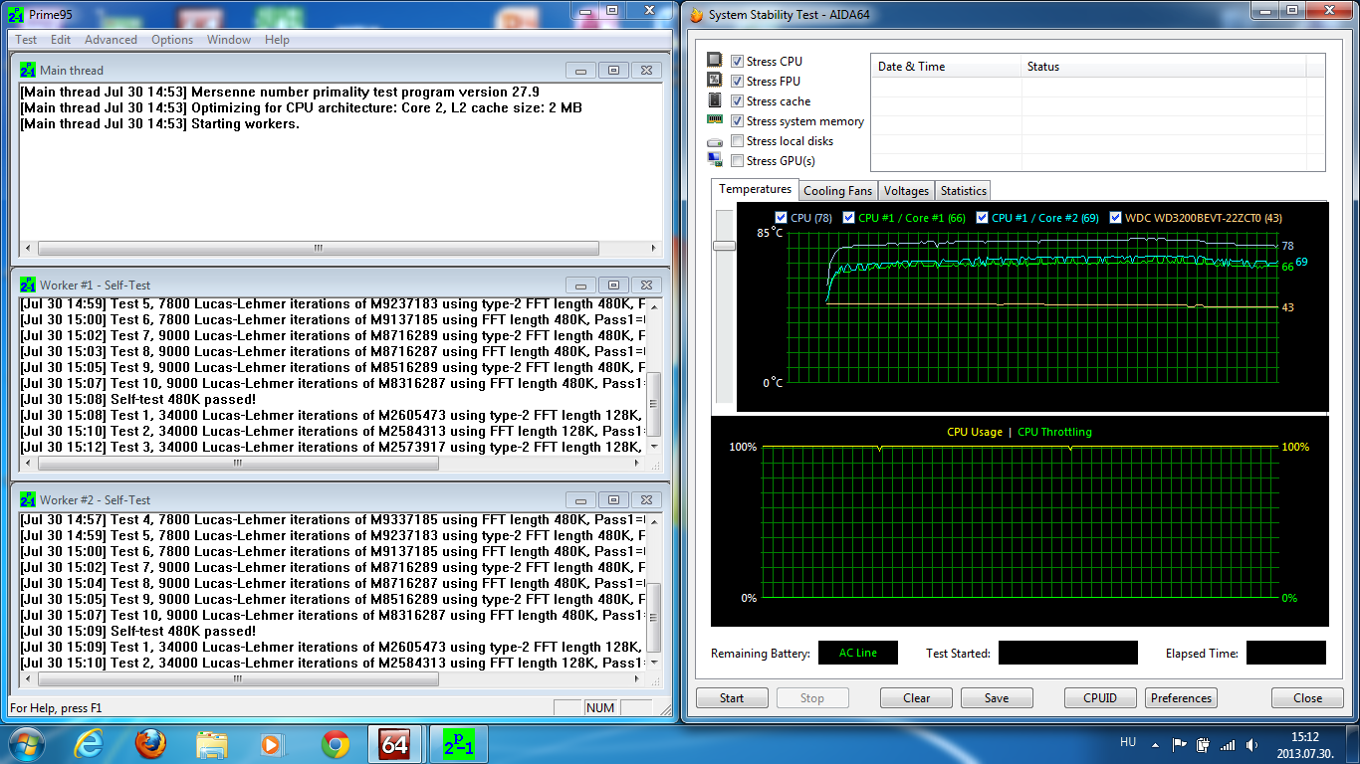Open the Options menu in Prime95

tap(172, 40)
